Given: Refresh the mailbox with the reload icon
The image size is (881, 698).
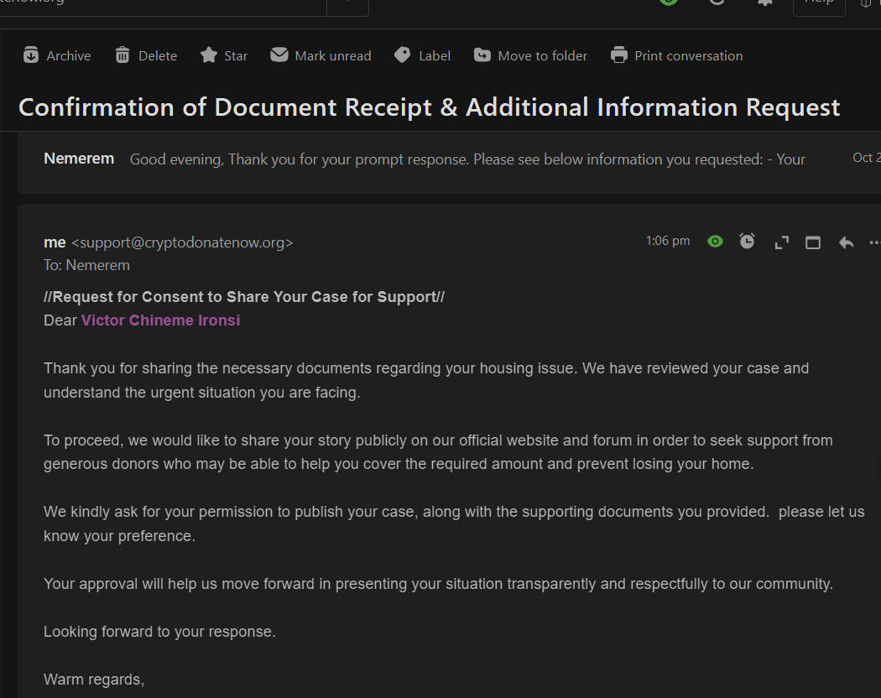Looking at the screenshot, I should [717, 4].
